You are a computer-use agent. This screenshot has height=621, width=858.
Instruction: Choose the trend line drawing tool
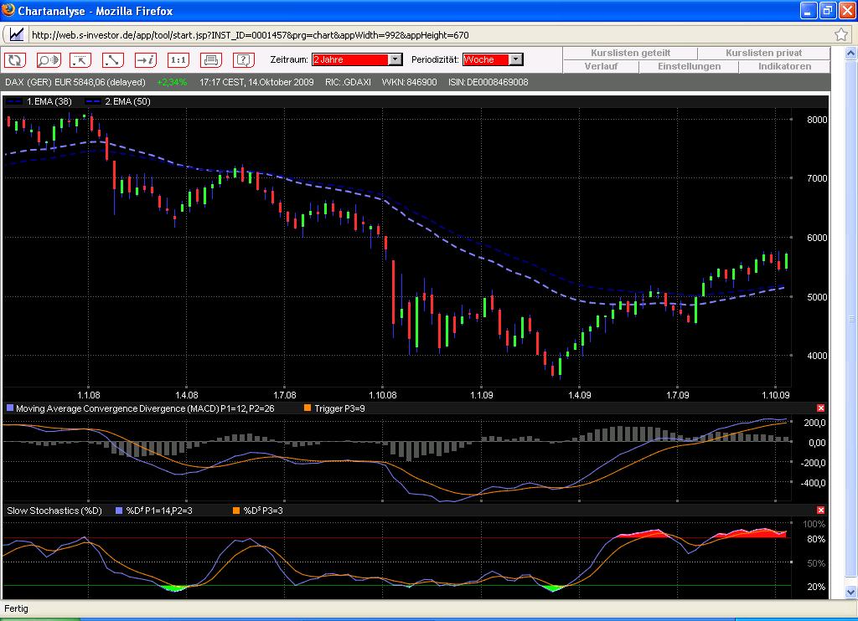click(x=113, y=59)
